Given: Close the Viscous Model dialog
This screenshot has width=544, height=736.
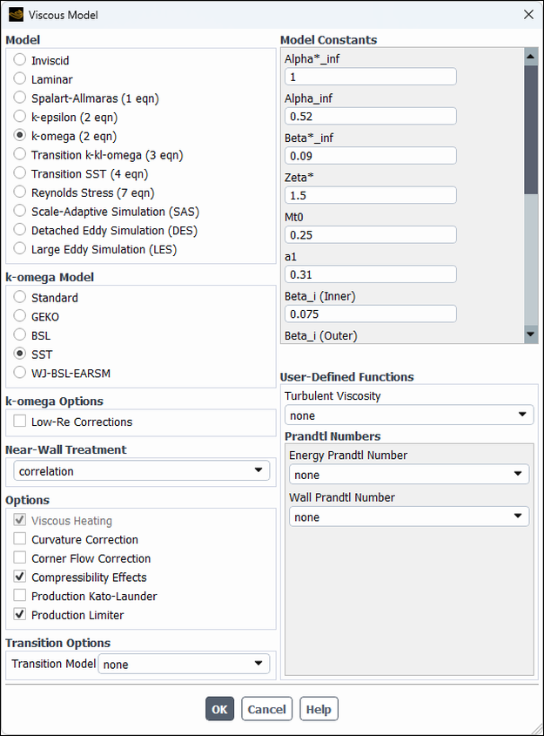Looking at the screenshot, I should coord(527,15).
